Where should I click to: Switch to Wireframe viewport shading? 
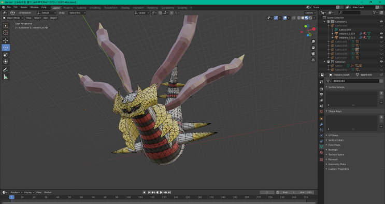[x=299, y=18]
